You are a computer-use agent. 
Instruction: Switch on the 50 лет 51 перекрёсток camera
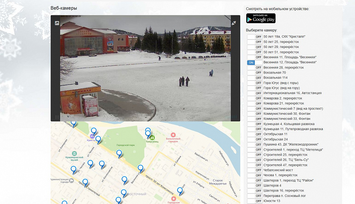pyautogui.click(x=255, y=52)
